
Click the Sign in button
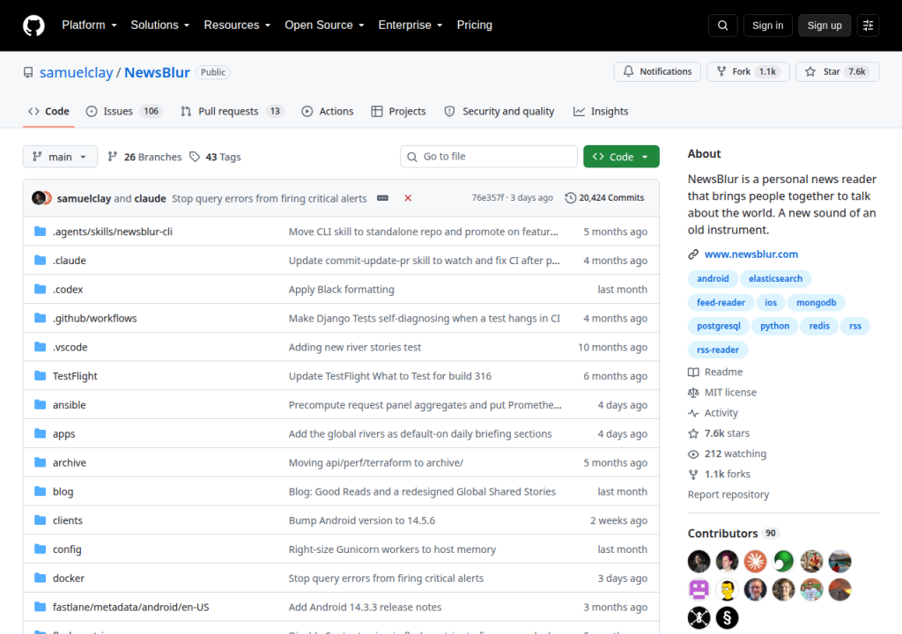pos(767,26)
